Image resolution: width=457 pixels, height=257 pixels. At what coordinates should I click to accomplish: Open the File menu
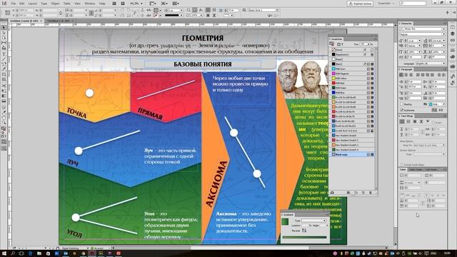(14, 4)
